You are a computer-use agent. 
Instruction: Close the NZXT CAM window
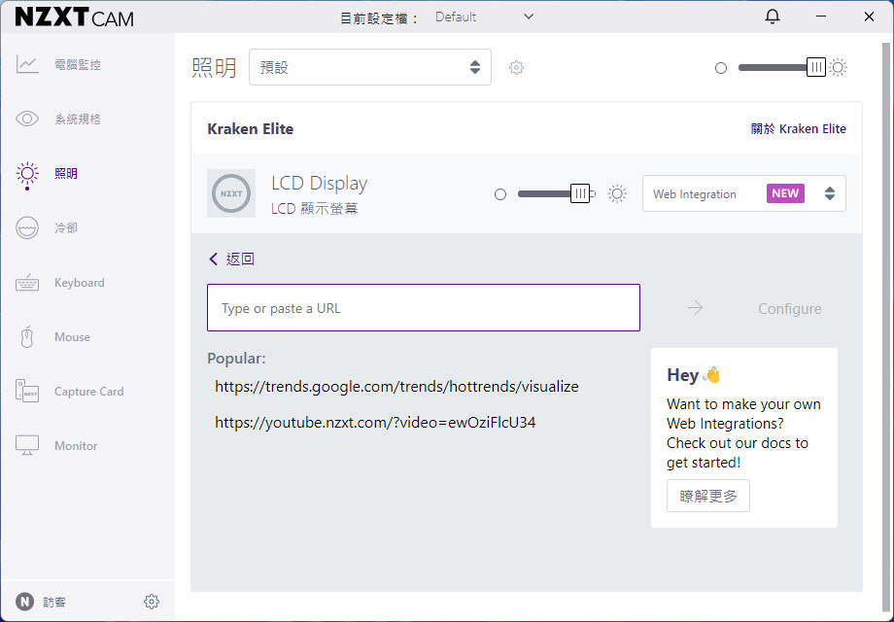coord(869,17)
